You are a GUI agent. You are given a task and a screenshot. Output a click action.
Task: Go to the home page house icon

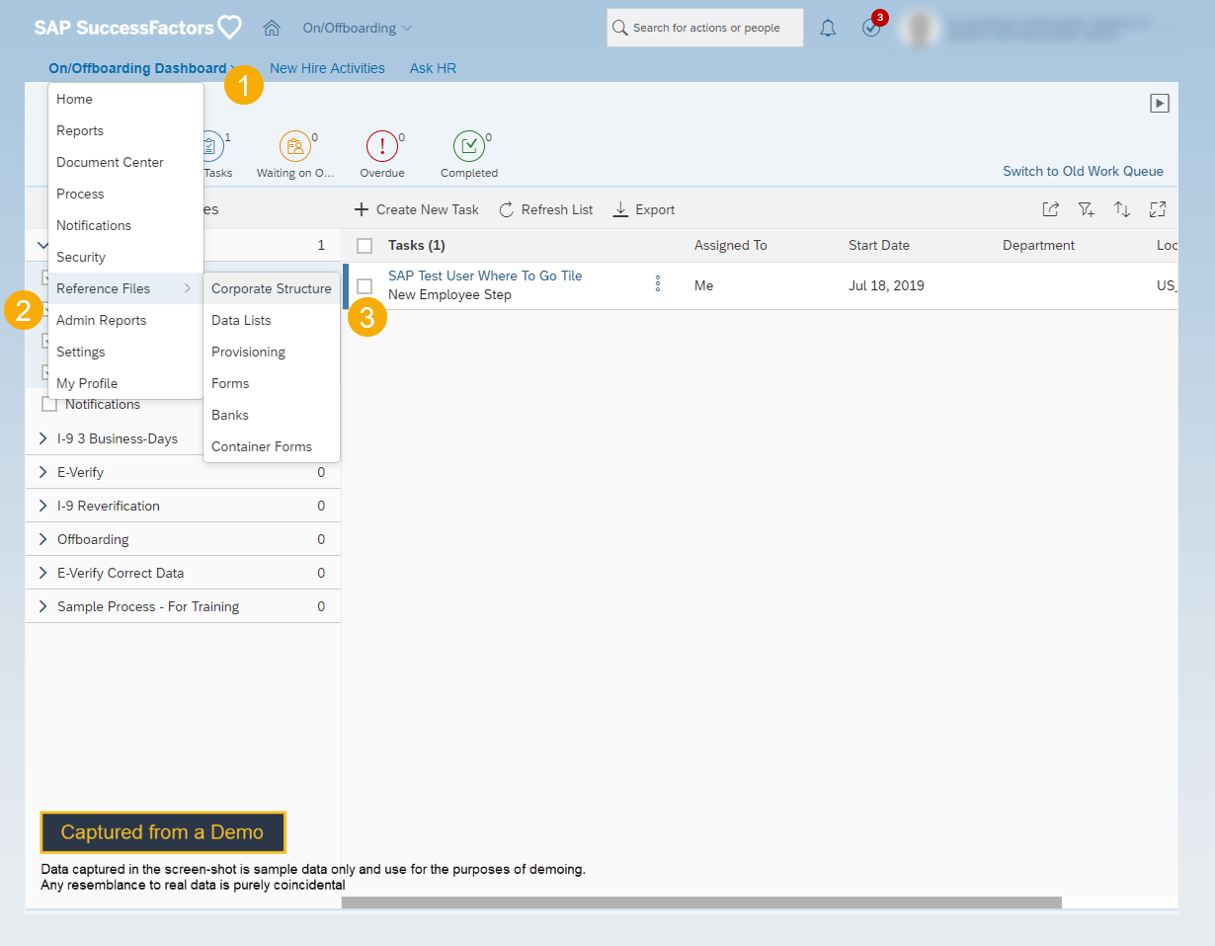(x=272, y=28)
